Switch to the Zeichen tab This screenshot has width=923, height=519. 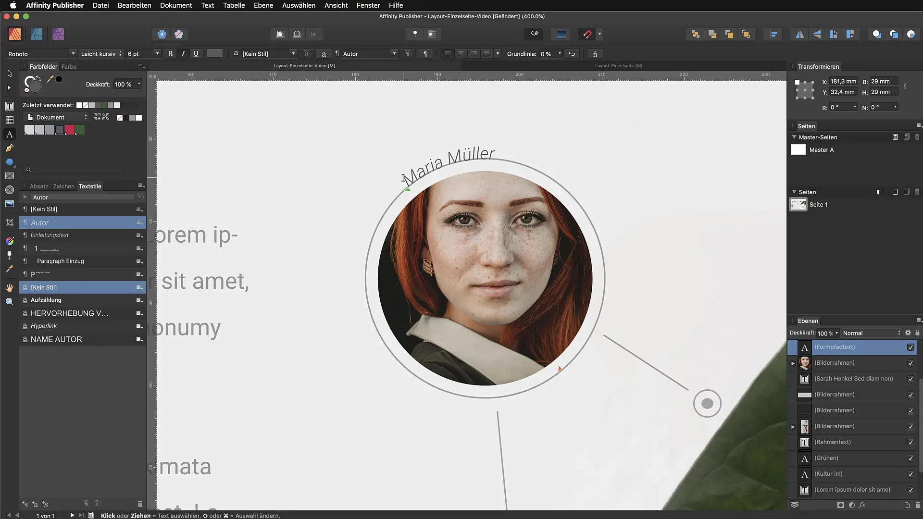point(63,186)
